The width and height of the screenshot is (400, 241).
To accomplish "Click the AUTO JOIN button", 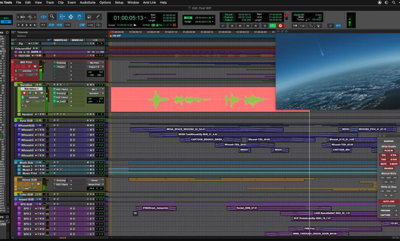I will [x=388, y=201].
